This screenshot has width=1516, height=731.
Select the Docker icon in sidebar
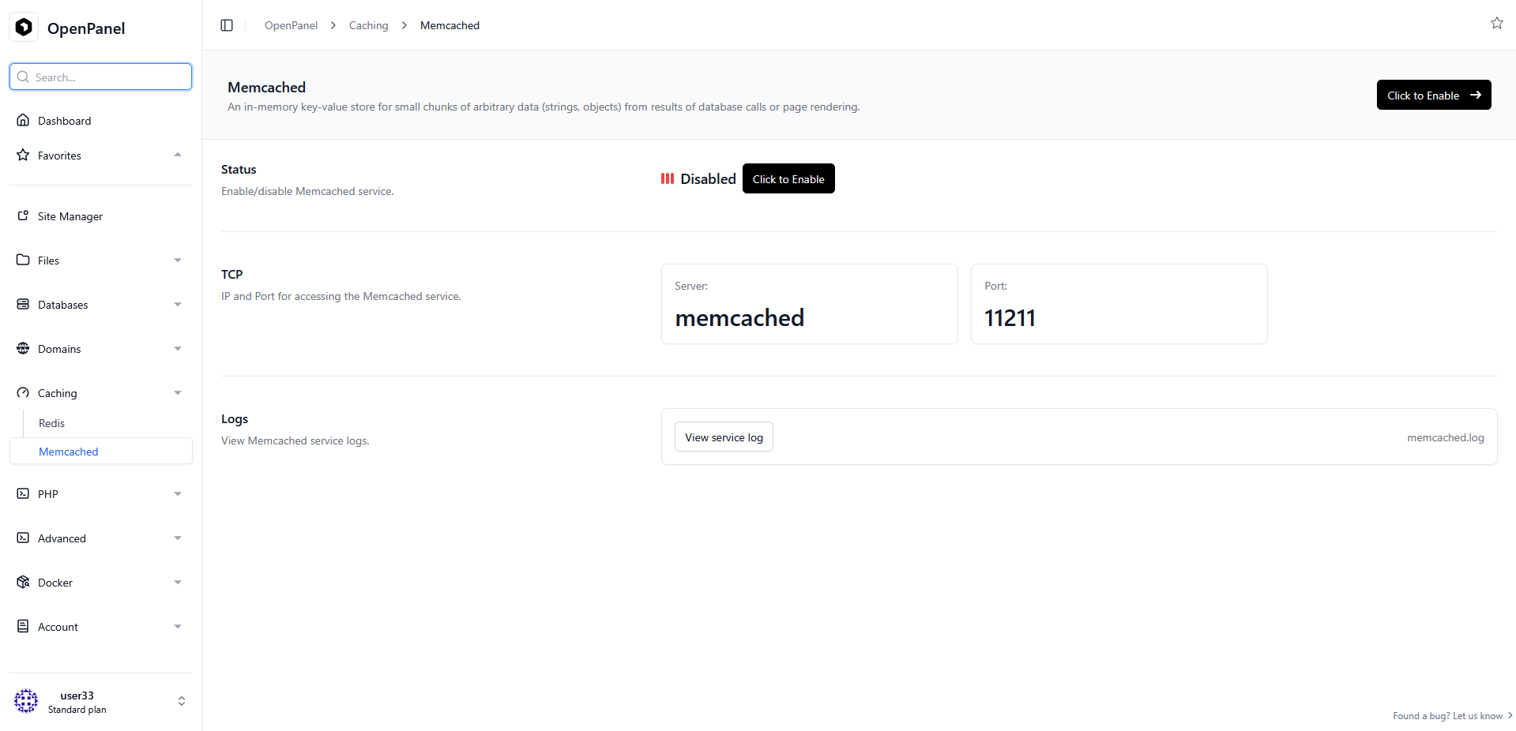pos(24,582)
